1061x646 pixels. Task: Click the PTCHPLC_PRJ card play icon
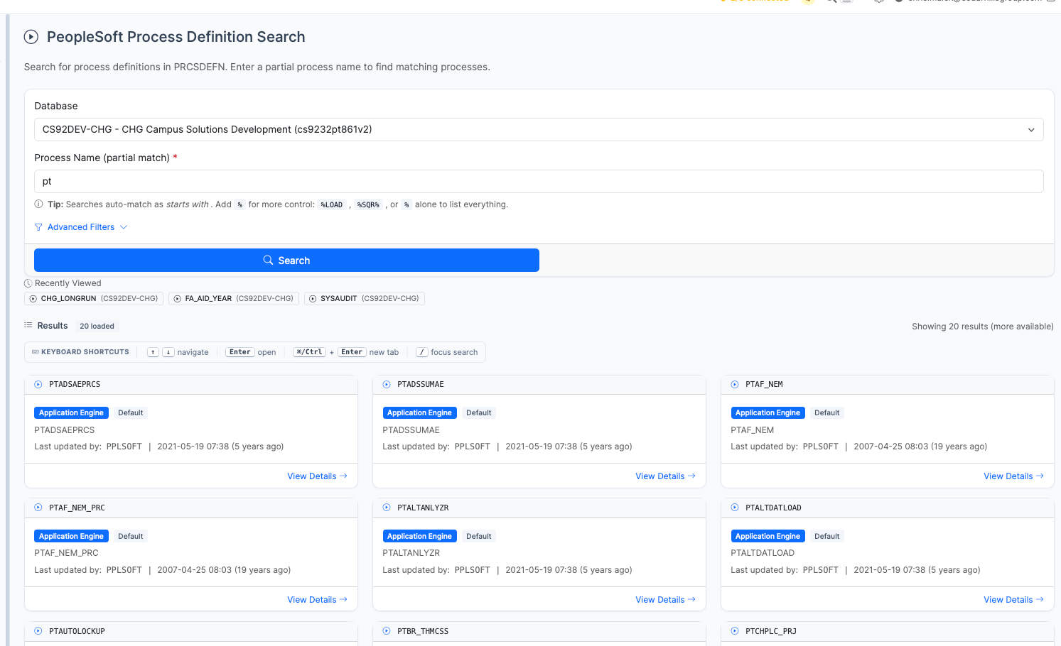point(735,631)
